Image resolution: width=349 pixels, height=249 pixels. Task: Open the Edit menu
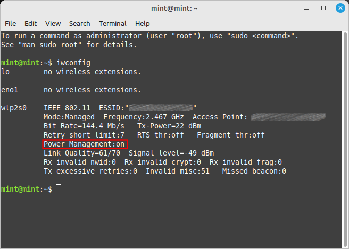(x=30, y=23)
